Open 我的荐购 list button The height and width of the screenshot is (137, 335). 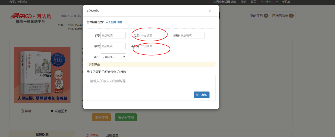click(259, 16)
